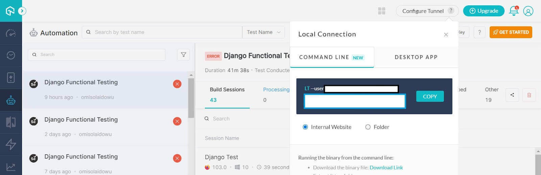
Task: Open the Test Name dropdown
Action: tap(263, 32)
